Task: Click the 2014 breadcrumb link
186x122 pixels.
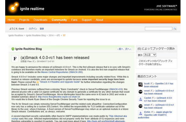Action: (51, 35)
